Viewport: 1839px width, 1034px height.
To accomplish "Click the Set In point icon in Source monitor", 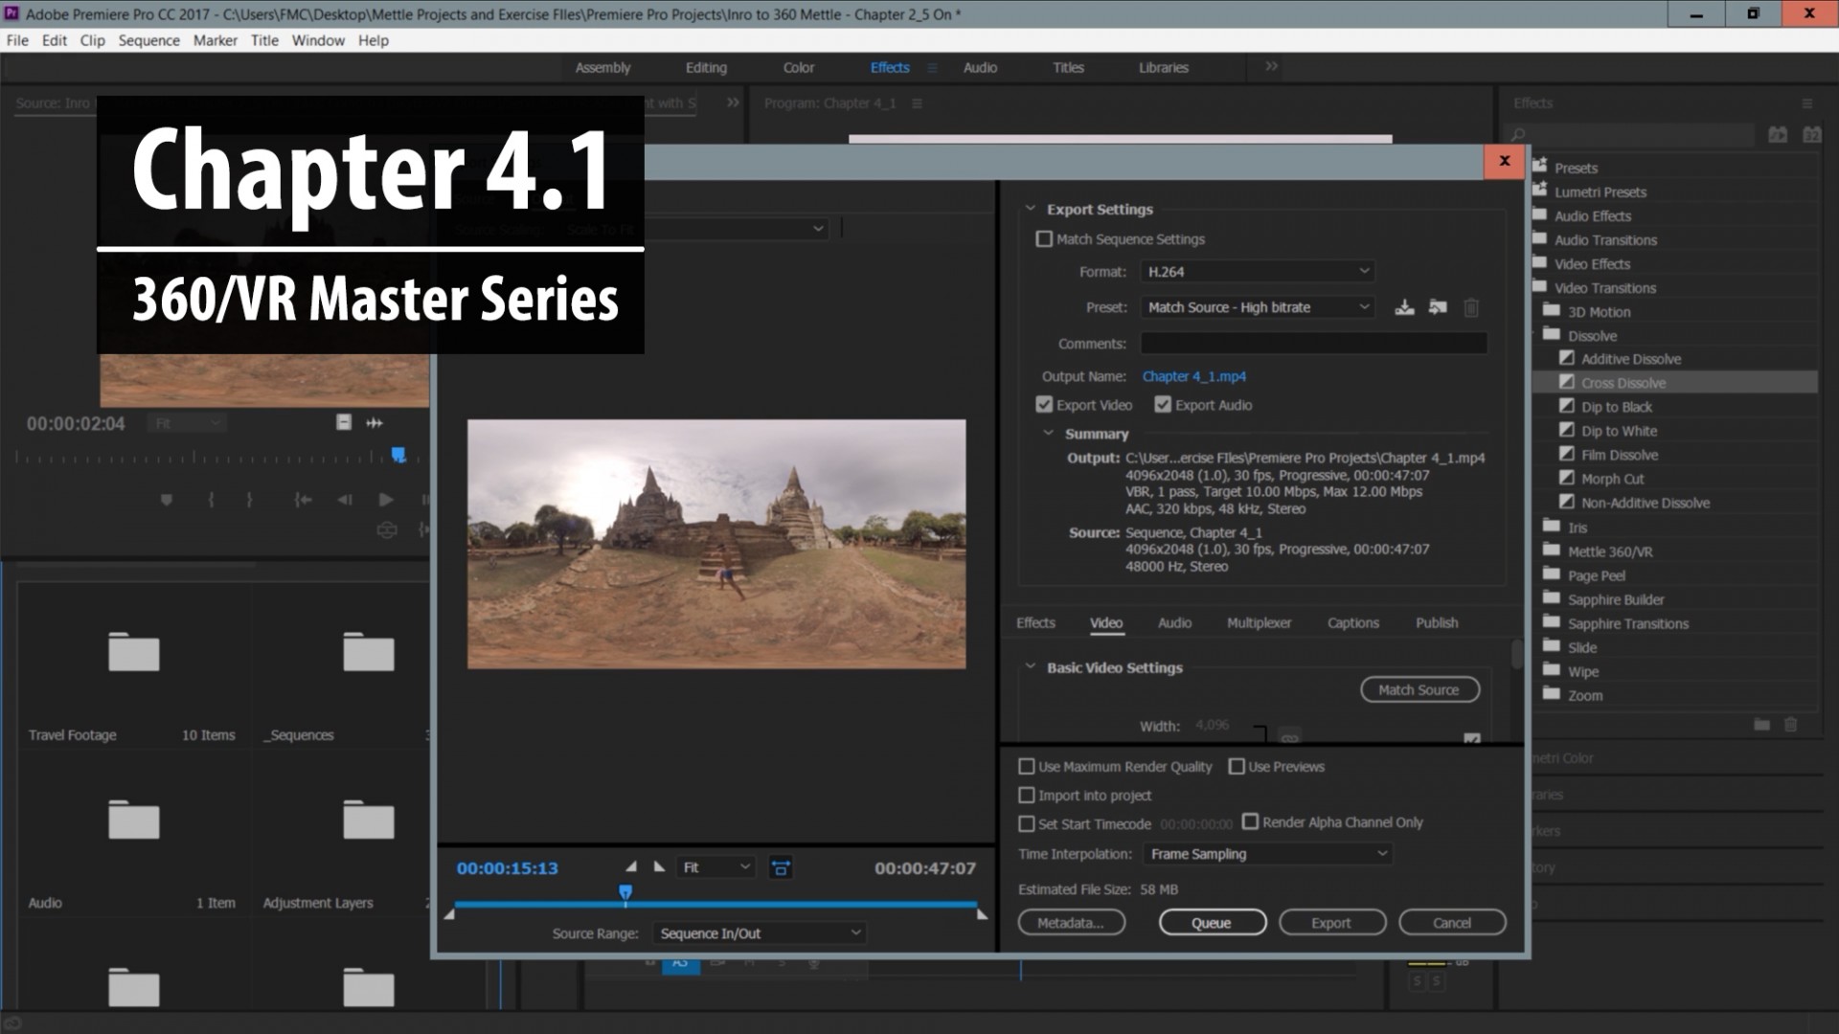I will pos(211,500).
